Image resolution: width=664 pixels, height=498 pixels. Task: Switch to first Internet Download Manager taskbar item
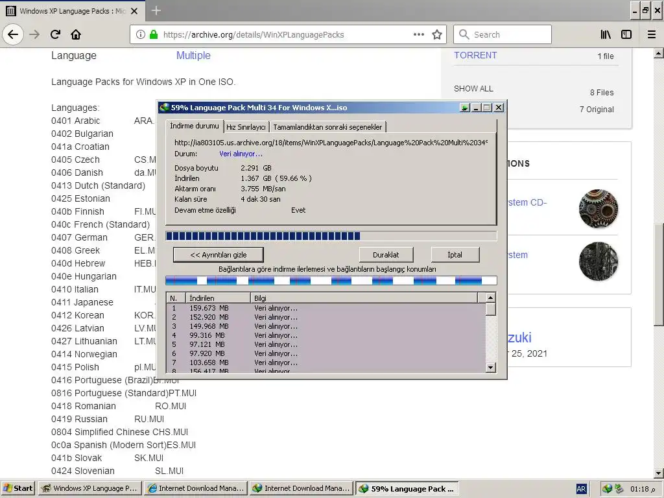(x=195, y=488)
